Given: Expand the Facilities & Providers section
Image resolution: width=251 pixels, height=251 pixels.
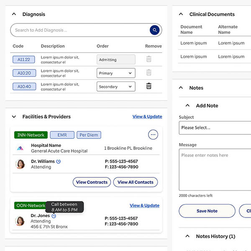Looking at the screenshot, I should (14, 117).
